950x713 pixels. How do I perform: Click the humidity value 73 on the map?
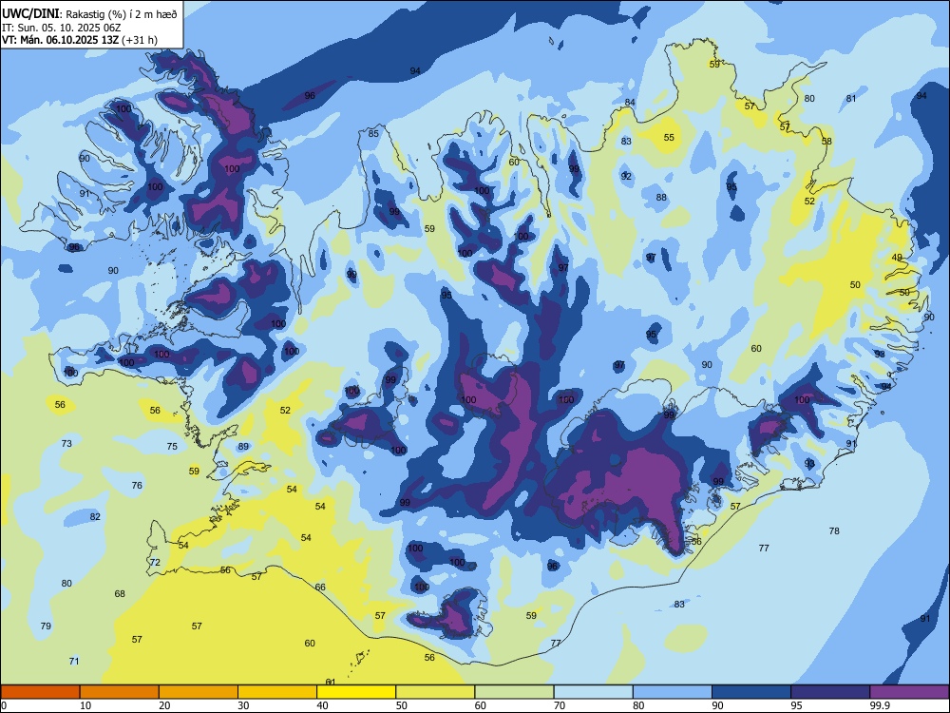pos(66,443)
